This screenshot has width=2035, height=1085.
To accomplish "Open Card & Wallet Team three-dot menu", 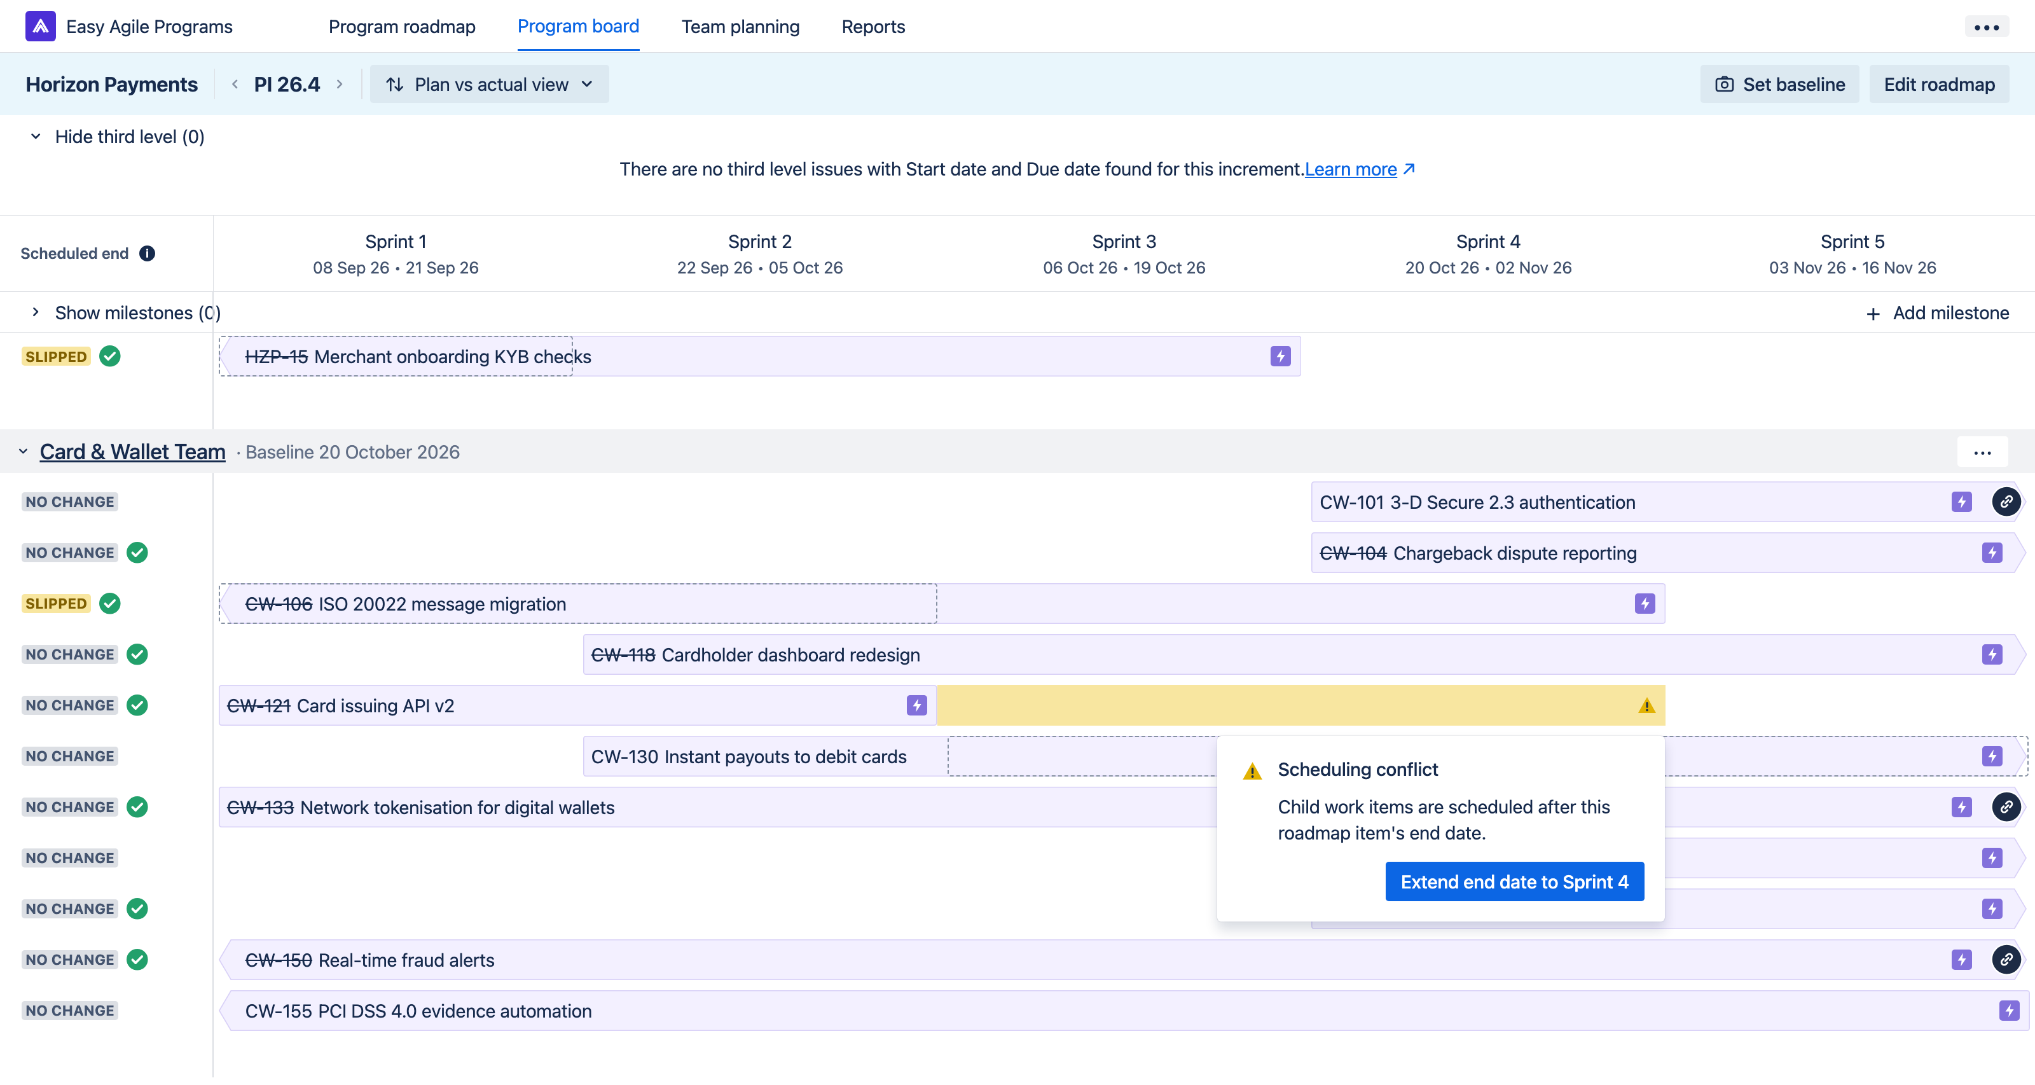I will tap(1982, 453).
